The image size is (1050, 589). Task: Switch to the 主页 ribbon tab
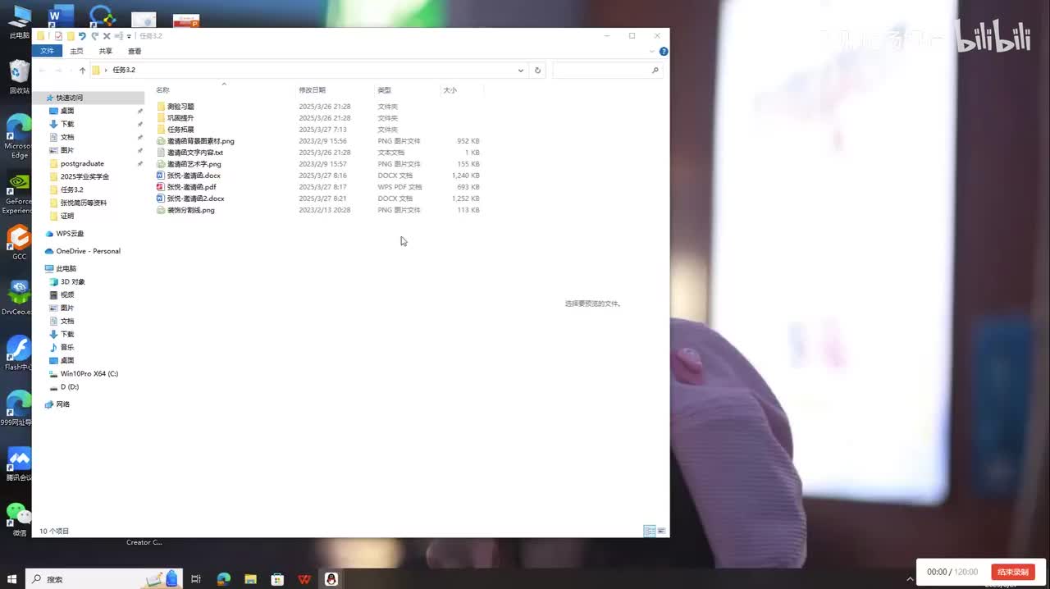pyautogui.click(x=76, y=51)
